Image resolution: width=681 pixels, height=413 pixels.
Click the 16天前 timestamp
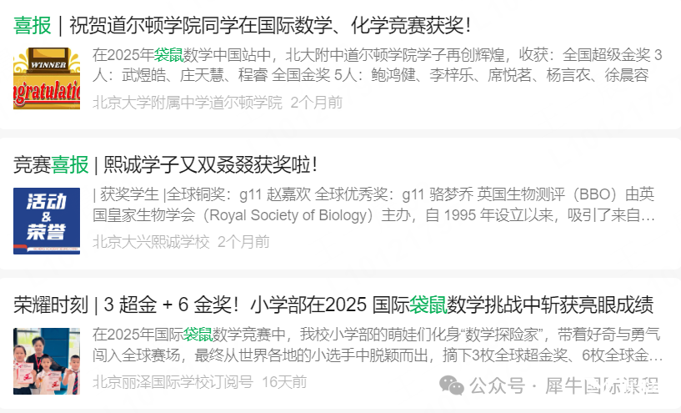click(x=284, y=382)
